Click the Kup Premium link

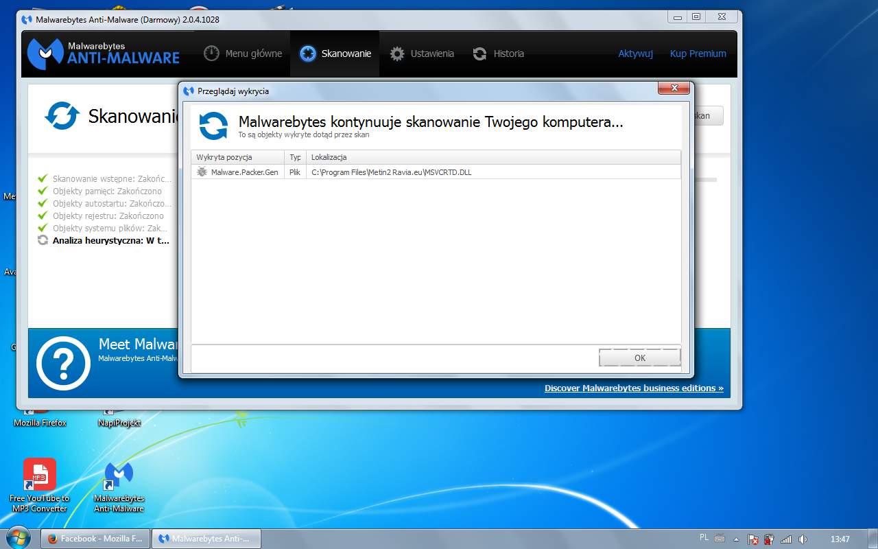(x=698, y=54)
